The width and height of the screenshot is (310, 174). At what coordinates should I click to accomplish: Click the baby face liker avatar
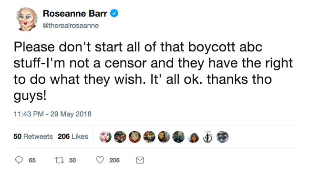point(105,136)
